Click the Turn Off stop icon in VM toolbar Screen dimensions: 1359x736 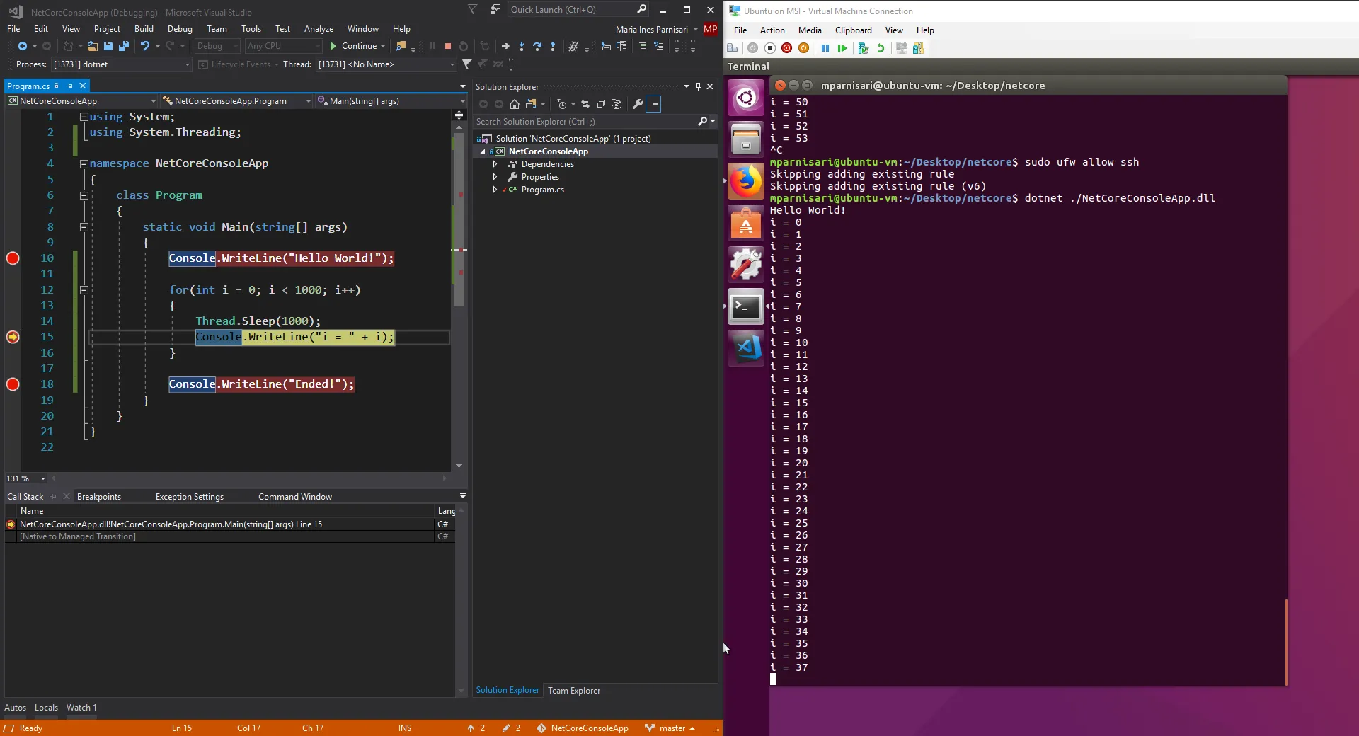point(770,48)
